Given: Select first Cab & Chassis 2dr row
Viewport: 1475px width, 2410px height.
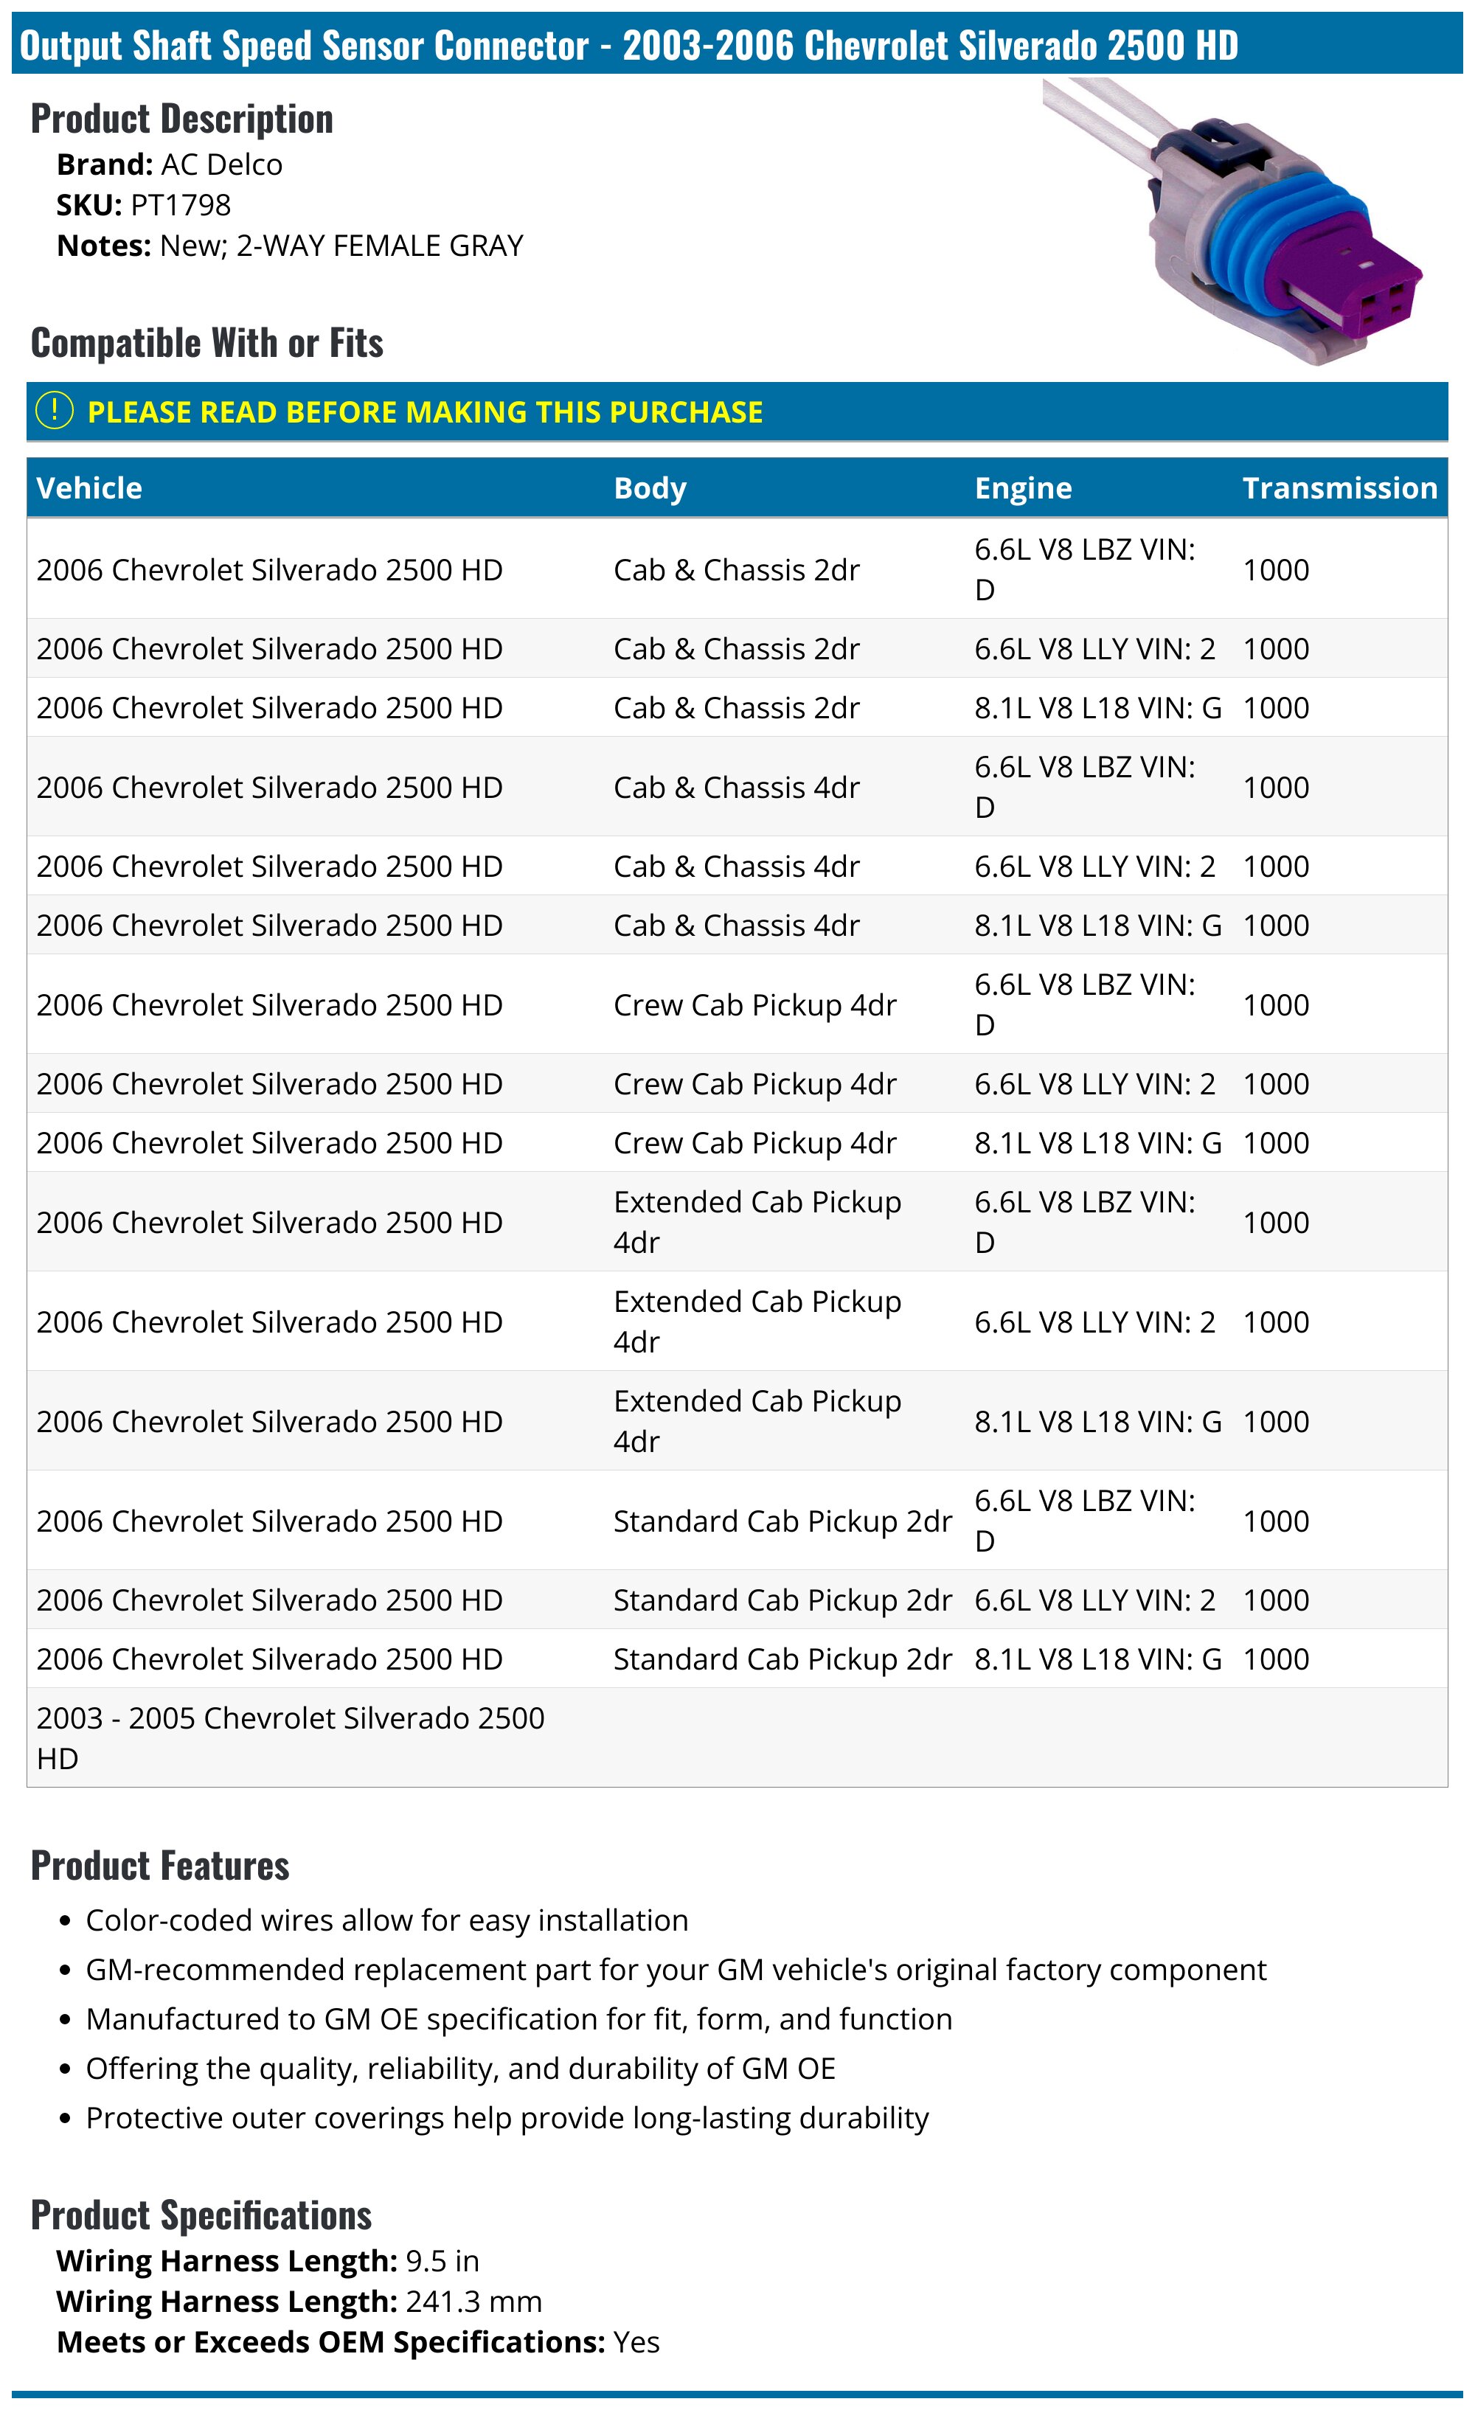Looking at the screenshot, I should tap(737, 569).
